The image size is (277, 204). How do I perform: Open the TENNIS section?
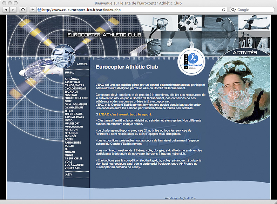tap(69, 155)
